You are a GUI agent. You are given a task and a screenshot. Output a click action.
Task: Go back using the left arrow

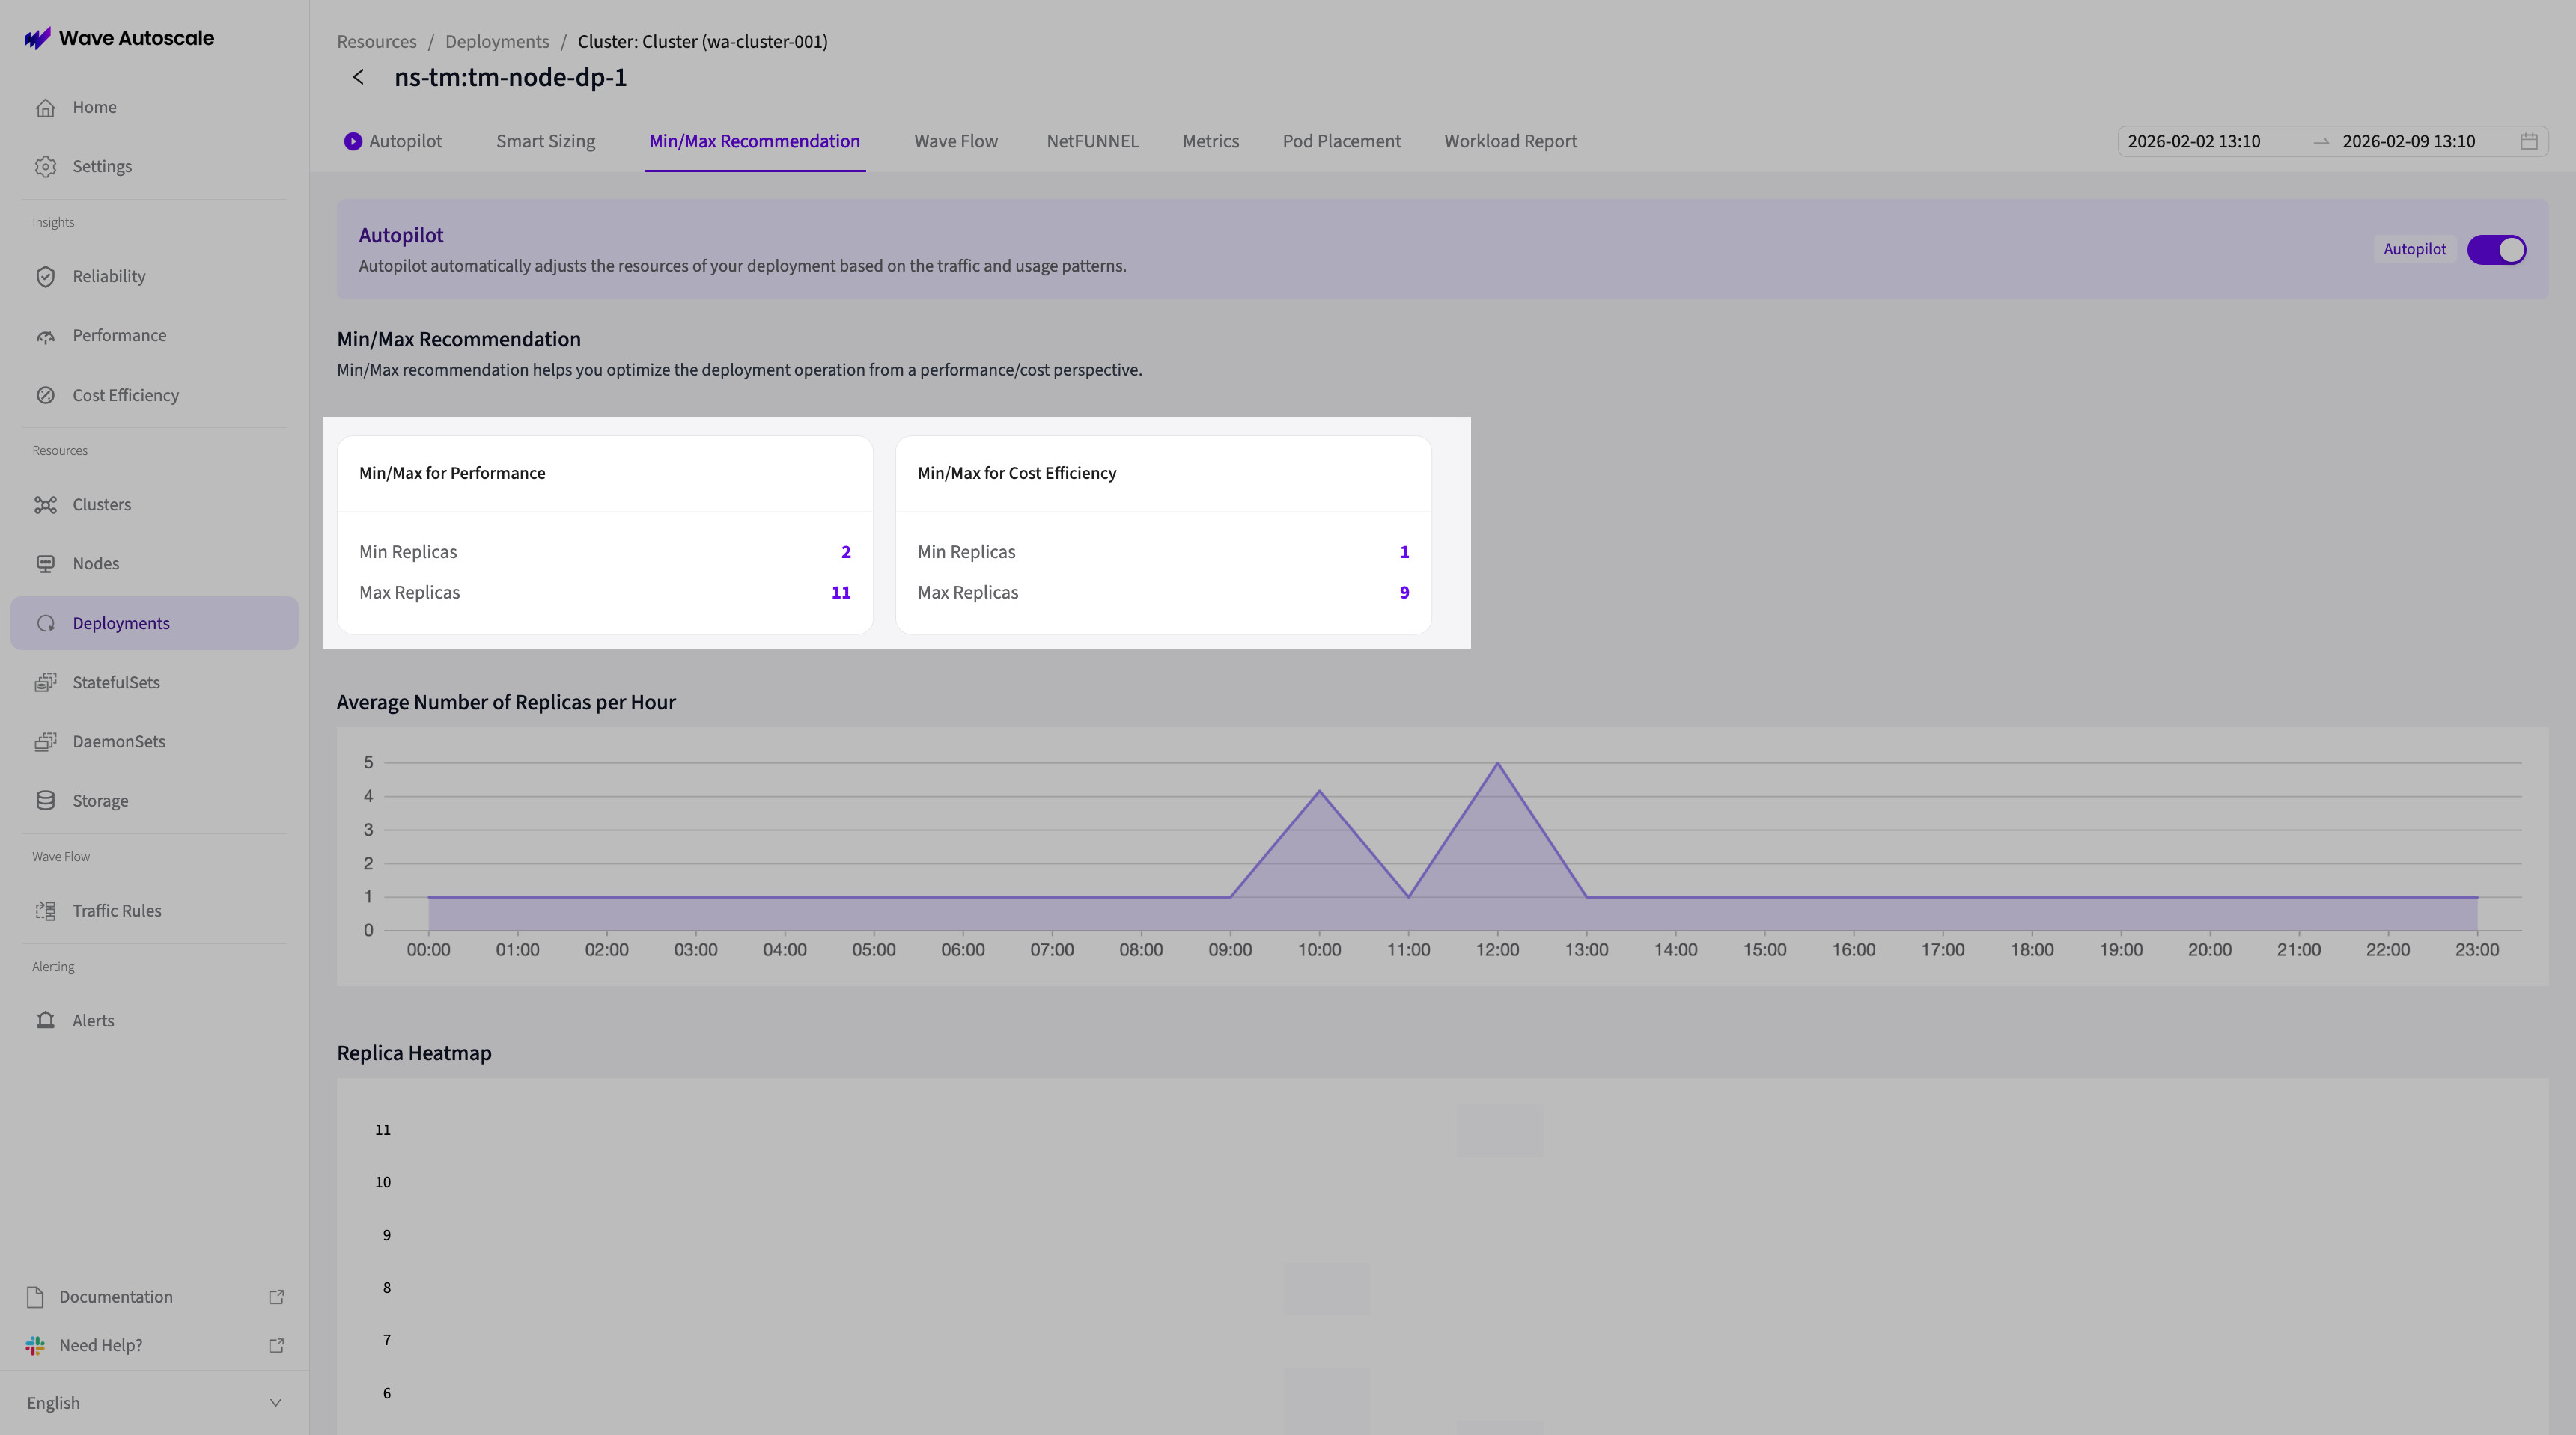(358, 77)
